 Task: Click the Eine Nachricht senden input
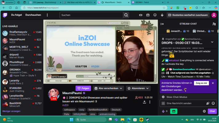pyautogui.click(x=185, y=103)
